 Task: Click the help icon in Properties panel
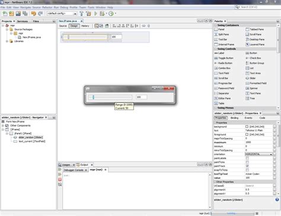pos(277,199)
